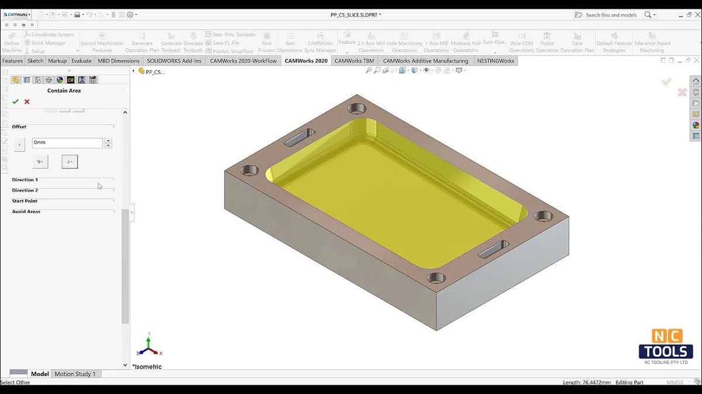Open Default Feature Strategies
The image size is (702, 394).
point(614,43)
